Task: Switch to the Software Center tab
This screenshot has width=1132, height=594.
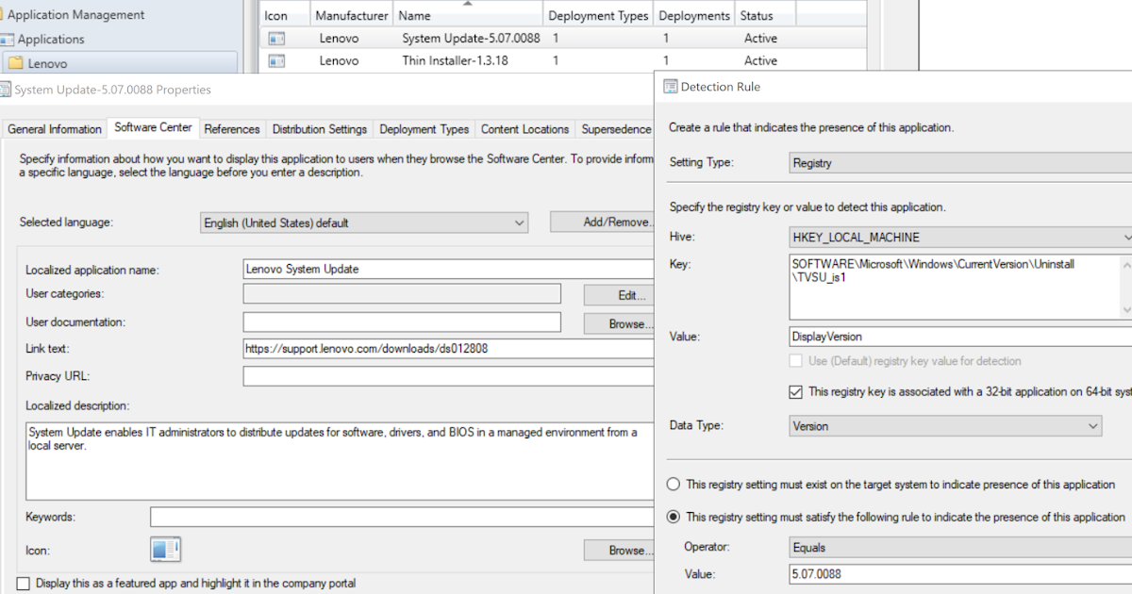Action: (153, 127)
